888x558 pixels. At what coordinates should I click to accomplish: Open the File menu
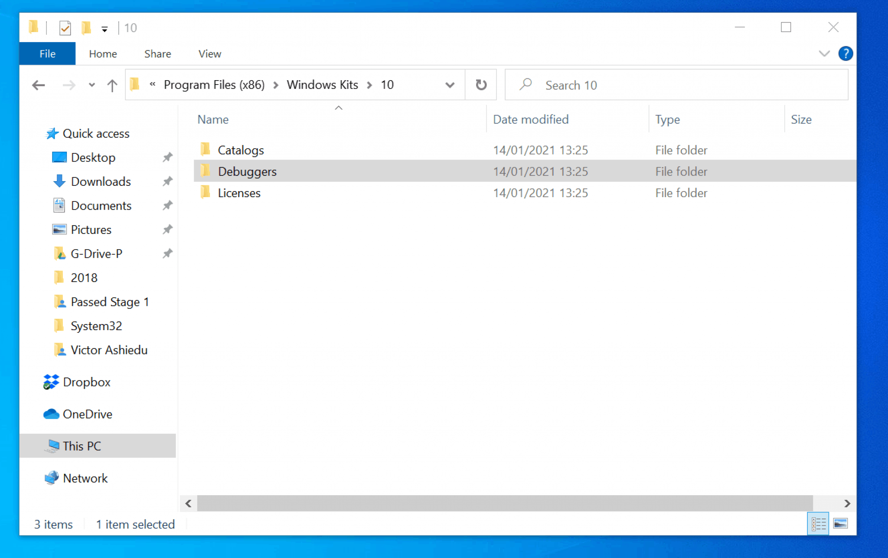point(47,53)
